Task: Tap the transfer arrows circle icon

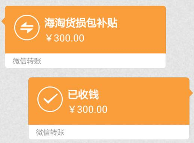Action: pos(27,28)
